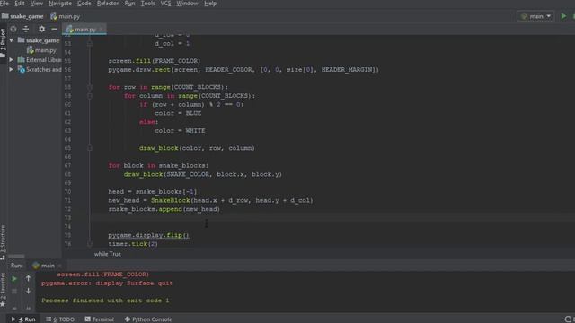
Task: Open the File menu
Action: pos(4,4)
